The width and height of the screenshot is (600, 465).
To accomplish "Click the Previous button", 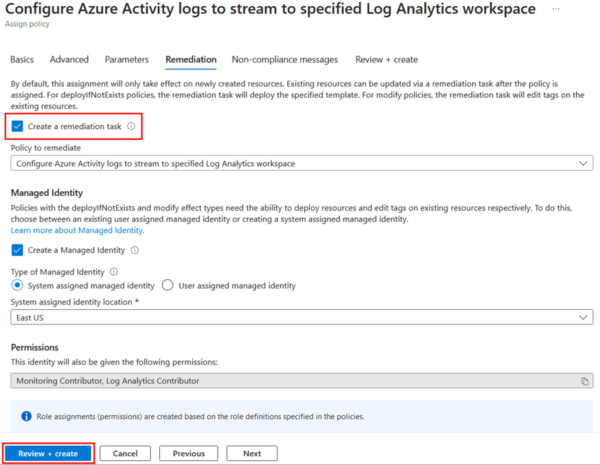I will point(188,453).
